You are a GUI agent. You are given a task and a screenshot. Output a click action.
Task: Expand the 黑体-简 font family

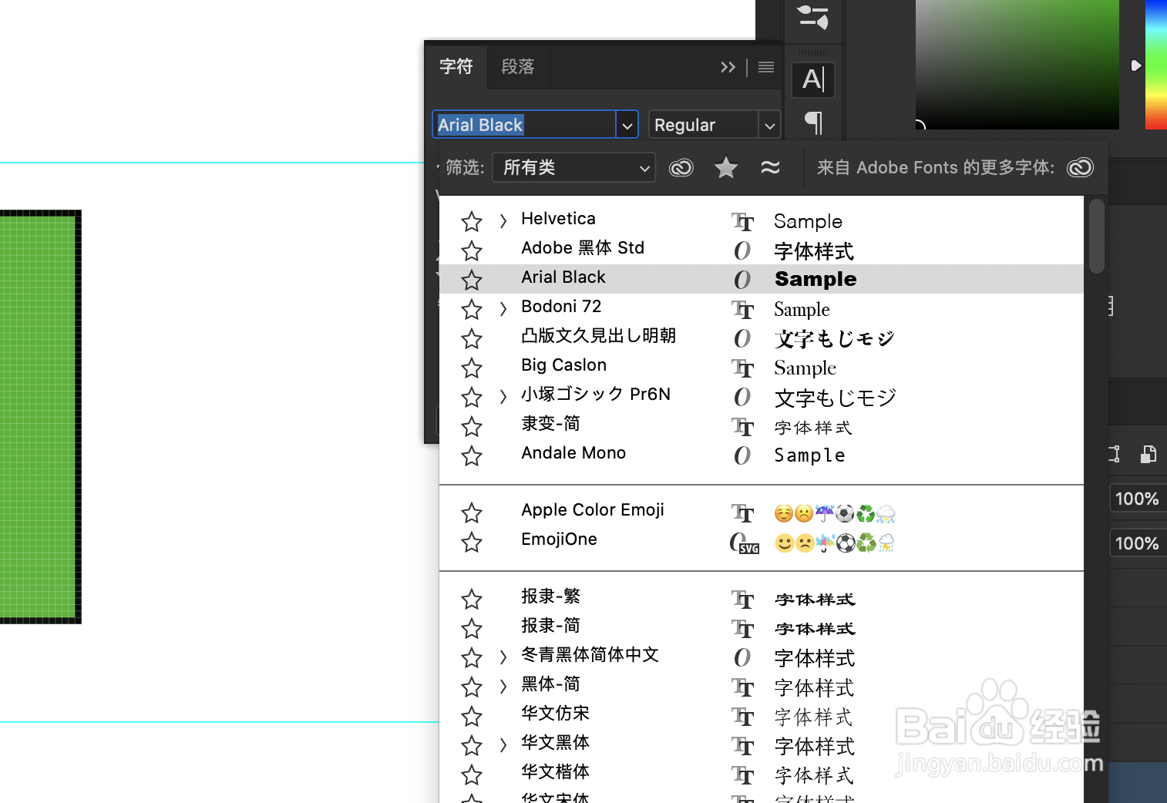(x=503, y=687)
